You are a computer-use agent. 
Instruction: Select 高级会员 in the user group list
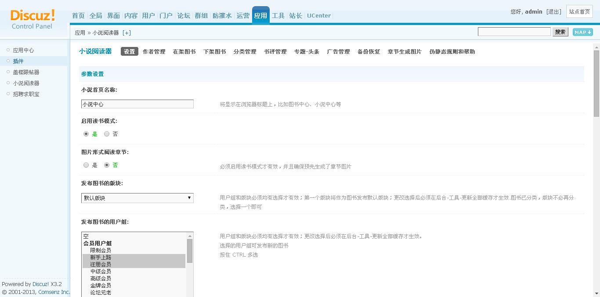(134, 279)
